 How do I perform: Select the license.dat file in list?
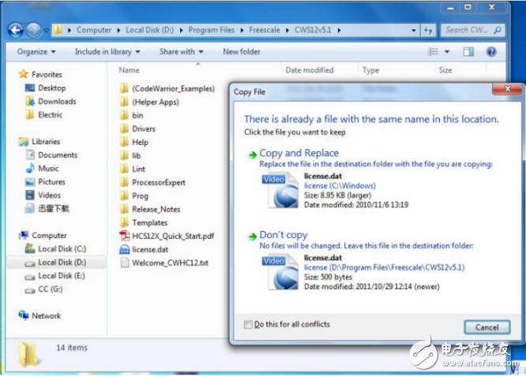pos(149,249)
